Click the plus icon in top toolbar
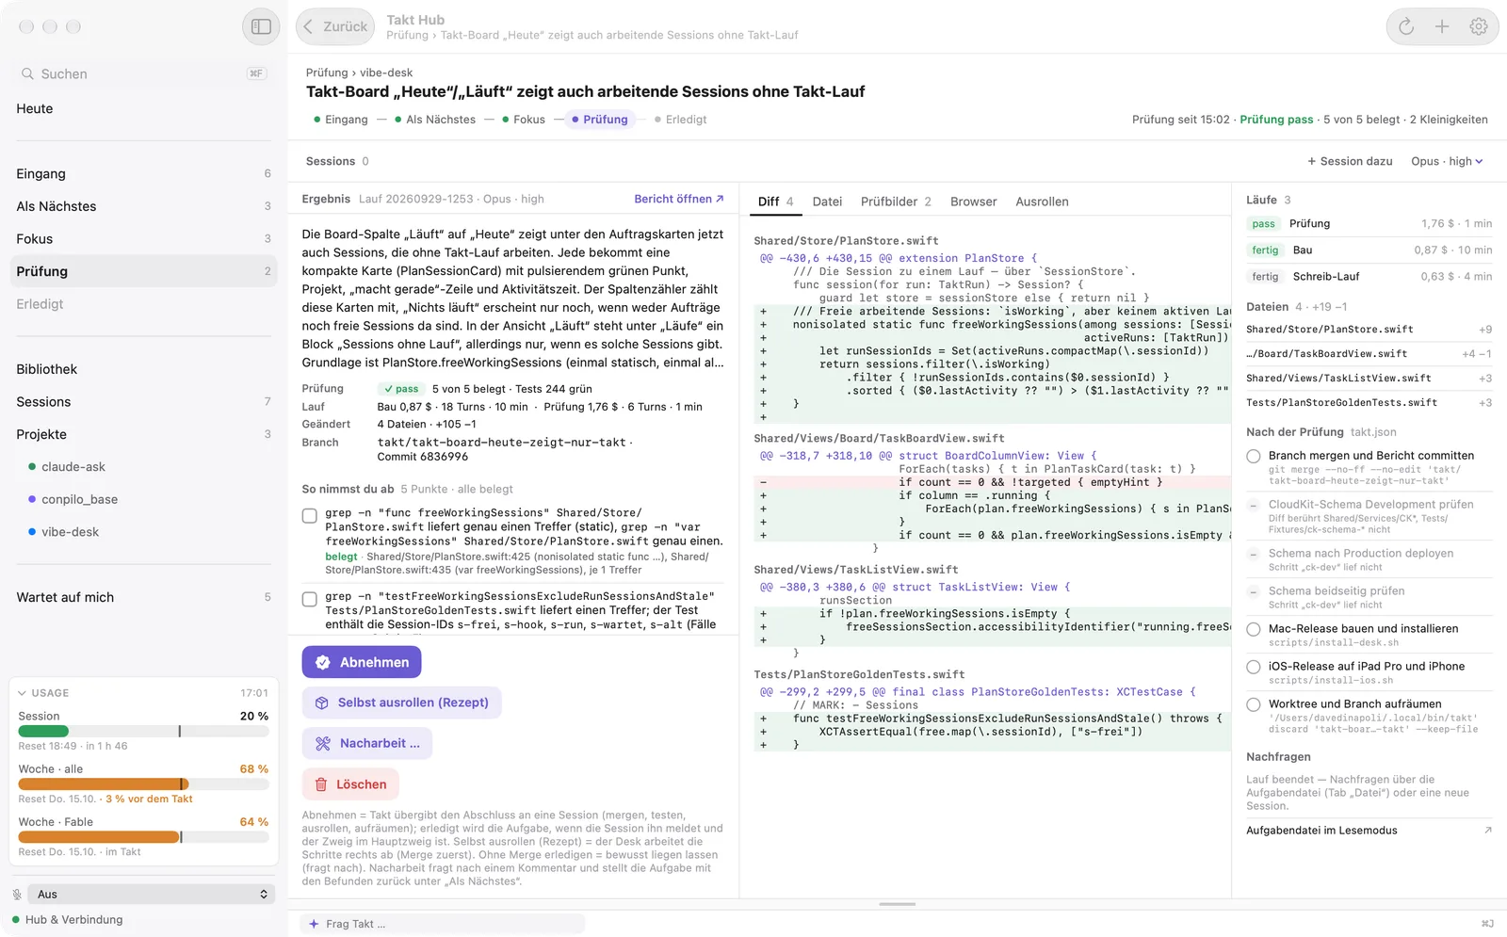The image size is (1507, 937). pos(1442,26)
